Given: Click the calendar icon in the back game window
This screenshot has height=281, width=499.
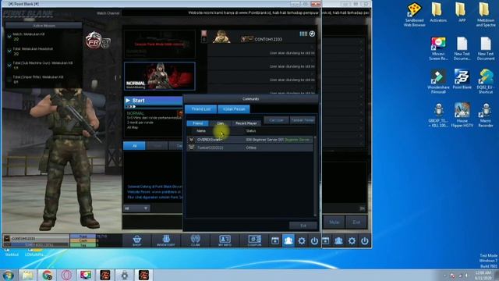Looking at the screenshot, I should pos(326,241).
